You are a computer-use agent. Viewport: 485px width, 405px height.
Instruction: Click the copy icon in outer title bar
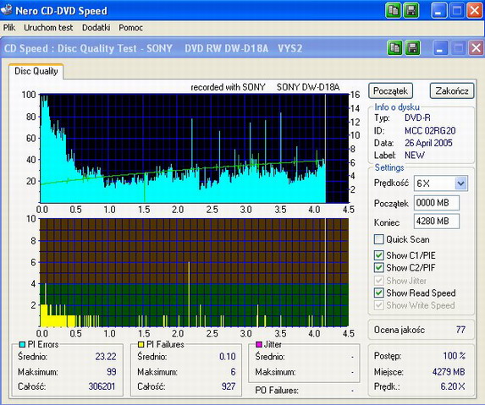click(393, 11)
